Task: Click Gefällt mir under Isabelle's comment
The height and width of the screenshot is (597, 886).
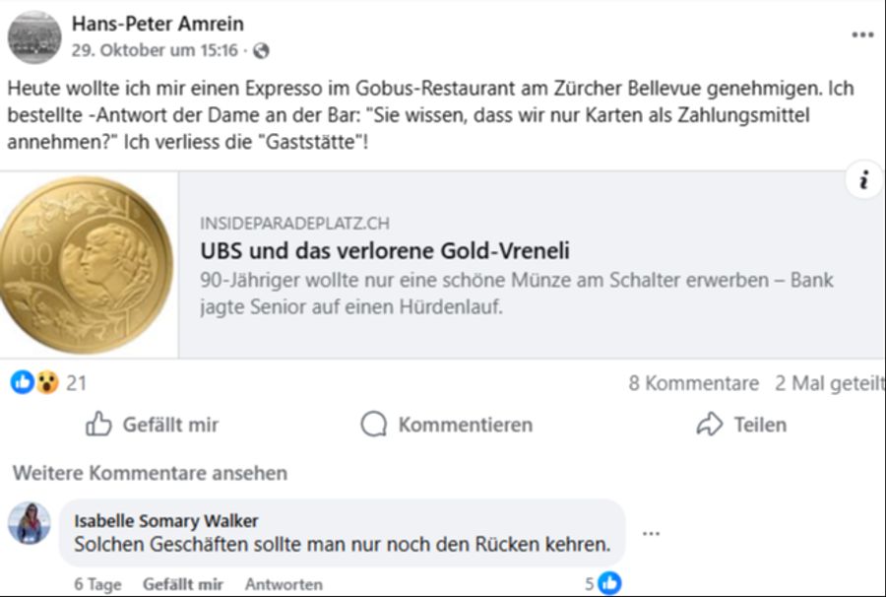Action: [x=184, y=583]
